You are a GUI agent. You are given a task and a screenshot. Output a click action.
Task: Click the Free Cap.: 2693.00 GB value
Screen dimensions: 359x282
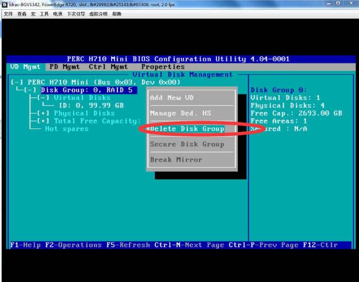coord(320,113)
